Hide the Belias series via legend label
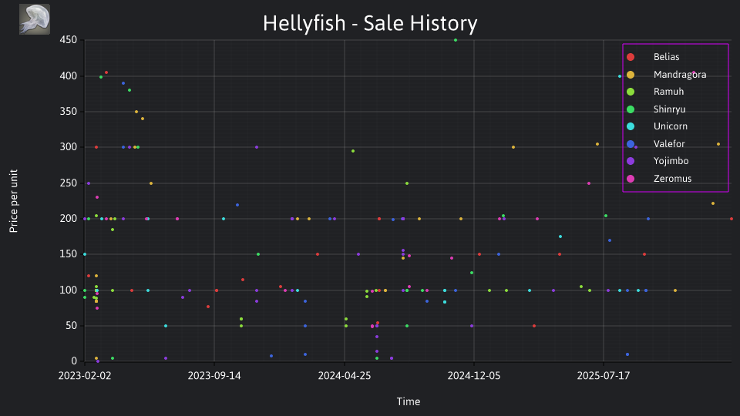This screenshot has width=740, height=416. 666,57
